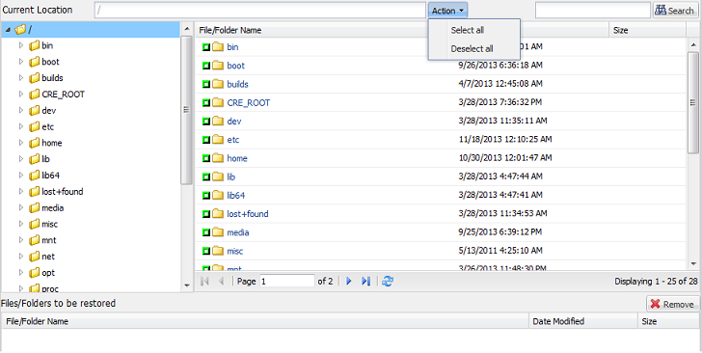702x353 pixels.
Task: Toggle green checkbox for CRE_ROOT row
Action: (x=206, y=102)
